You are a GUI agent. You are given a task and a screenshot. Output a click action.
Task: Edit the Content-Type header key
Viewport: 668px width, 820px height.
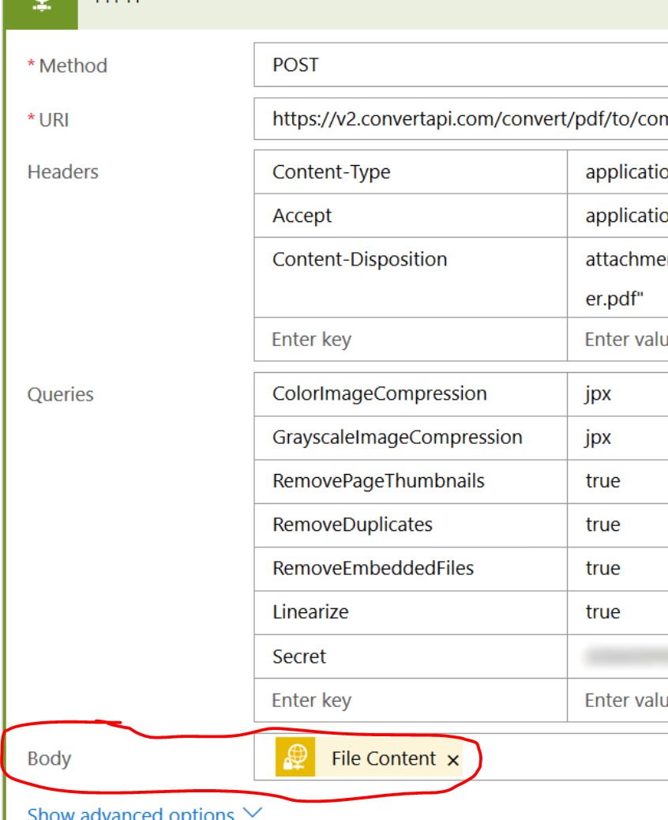[x=355, y=171]
